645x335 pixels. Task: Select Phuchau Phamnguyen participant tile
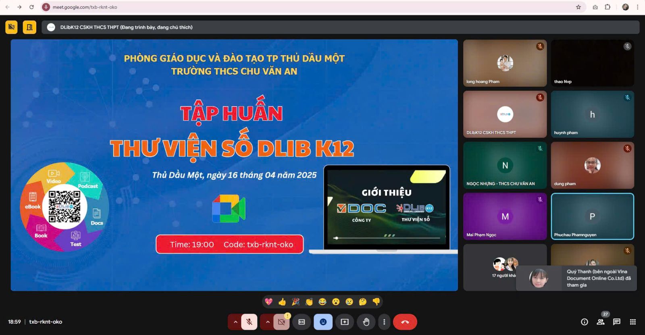click(592, 216)
